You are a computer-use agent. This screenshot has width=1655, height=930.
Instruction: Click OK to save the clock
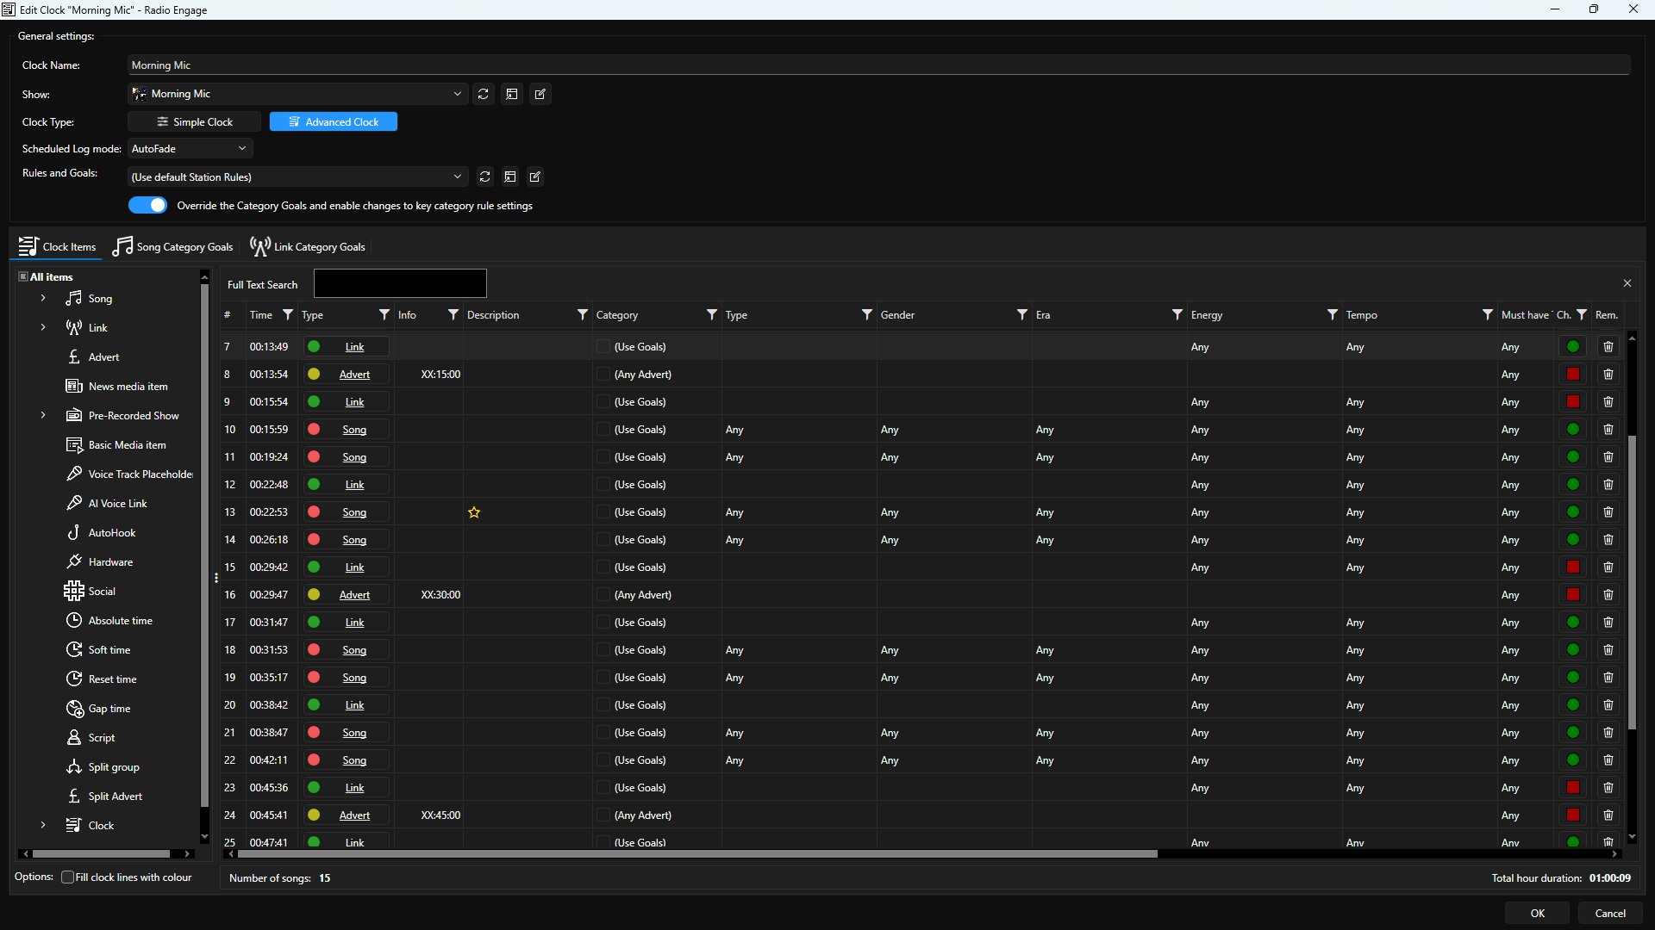click(x=1538, y=914)
